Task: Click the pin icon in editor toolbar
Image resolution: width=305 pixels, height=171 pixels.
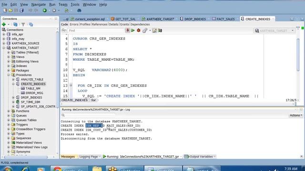Action: [127, 30]
